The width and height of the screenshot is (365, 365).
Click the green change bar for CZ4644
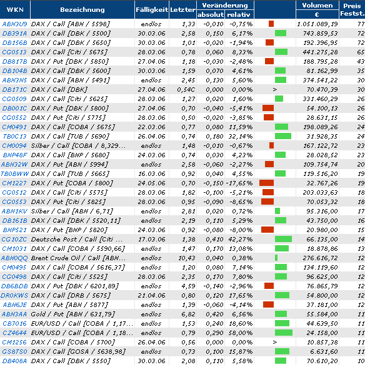click(x=284, y=333)
